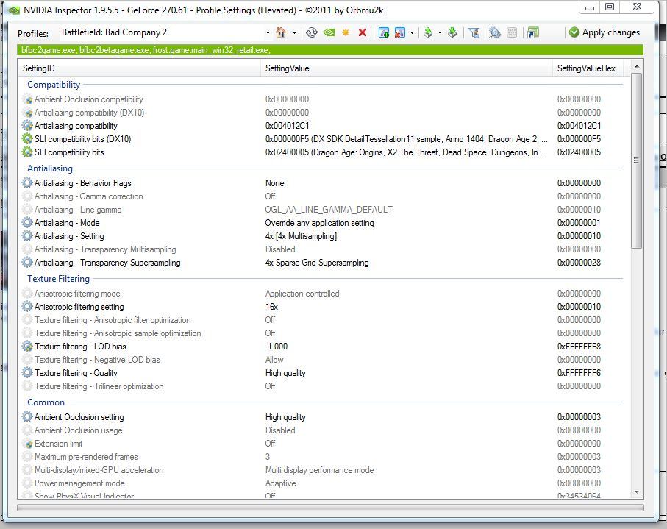Click the vertical scrollbar thumb in the settings list
Viewport: 667px width, 529px height.
(x=637, y=160)
